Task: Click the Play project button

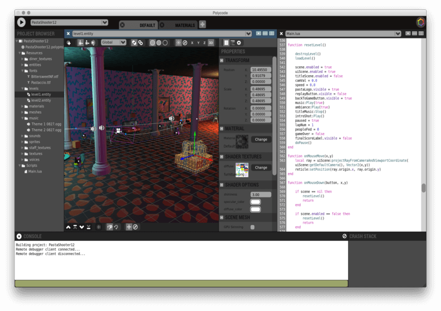Action: [x=22, y=23]
